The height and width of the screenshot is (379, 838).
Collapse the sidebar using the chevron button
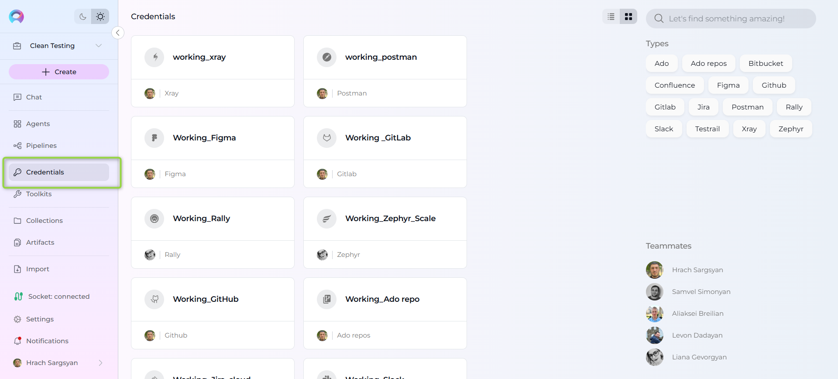[118, 33]
